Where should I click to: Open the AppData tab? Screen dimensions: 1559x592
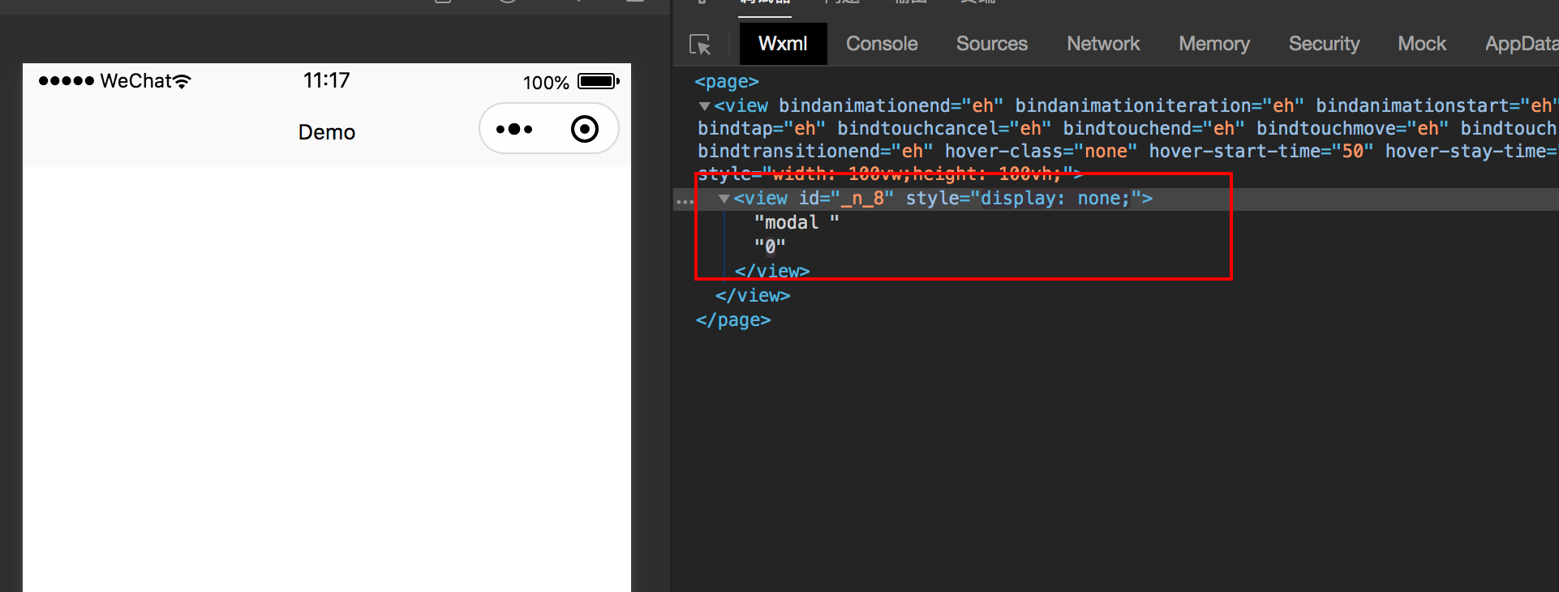pos(1520,44)
